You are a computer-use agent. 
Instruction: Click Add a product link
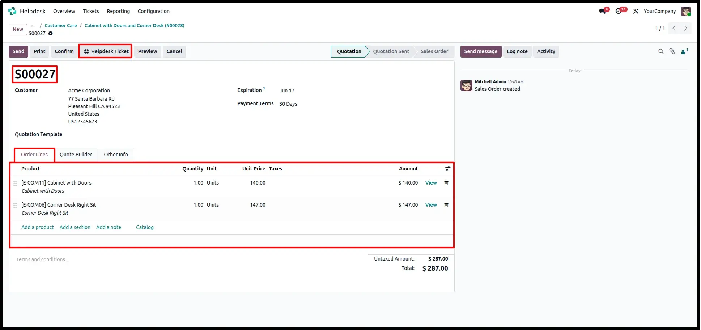point(38,227)
